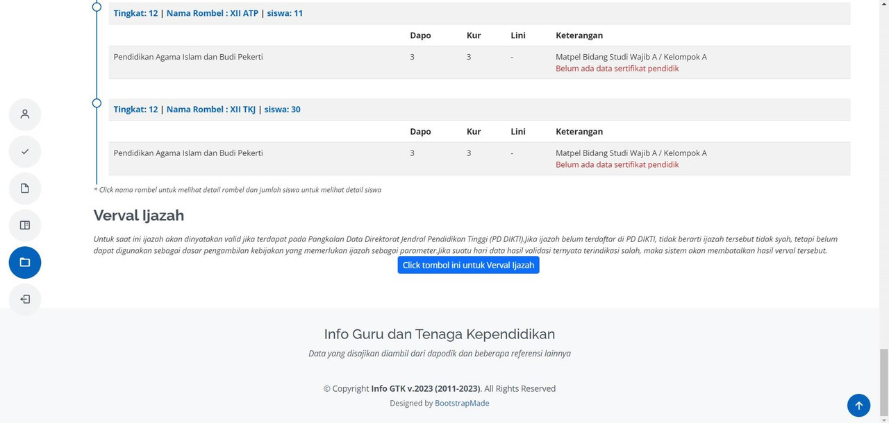Click Keterangan header in XII ATP table
This screenshot has width=889, height=423.
579,35
